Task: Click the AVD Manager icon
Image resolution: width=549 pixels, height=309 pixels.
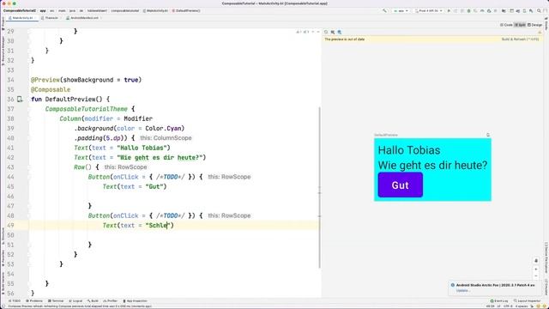Action: (x=524, y=11)
